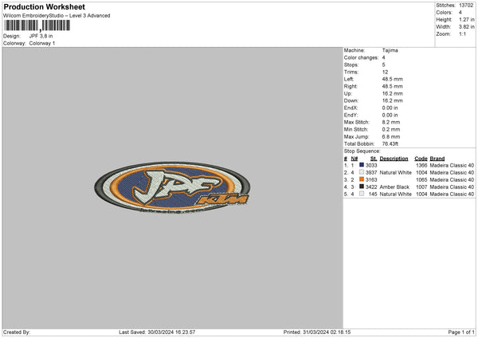
Task: Click the Brand column header
Action: (437, 159)
